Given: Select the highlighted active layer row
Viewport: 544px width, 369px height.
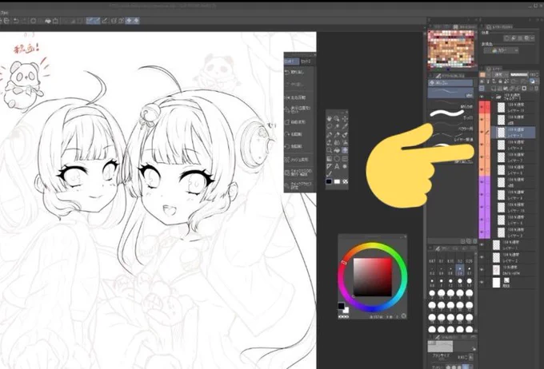Looking at the screenshot, I should [x=514, y=132].
